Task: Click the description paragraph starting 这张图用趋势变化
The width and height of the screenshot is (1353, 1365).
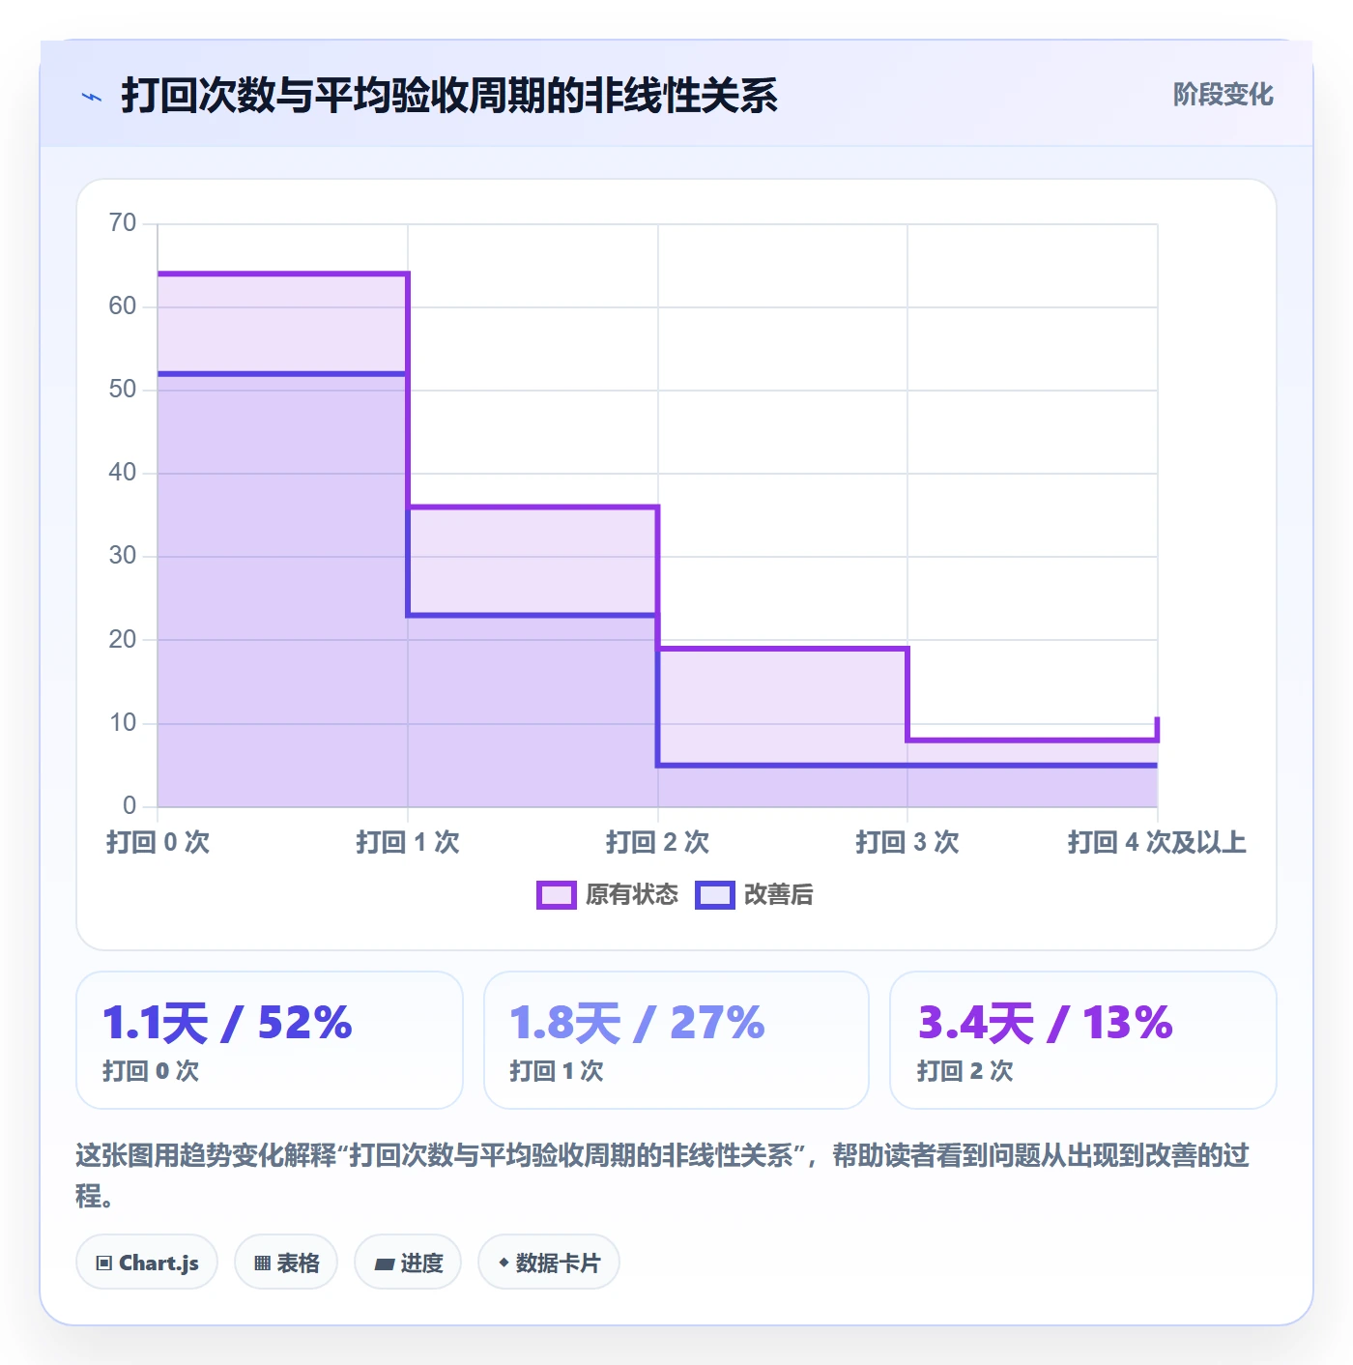Action: pyautogui.click(x=663, y=1176)
